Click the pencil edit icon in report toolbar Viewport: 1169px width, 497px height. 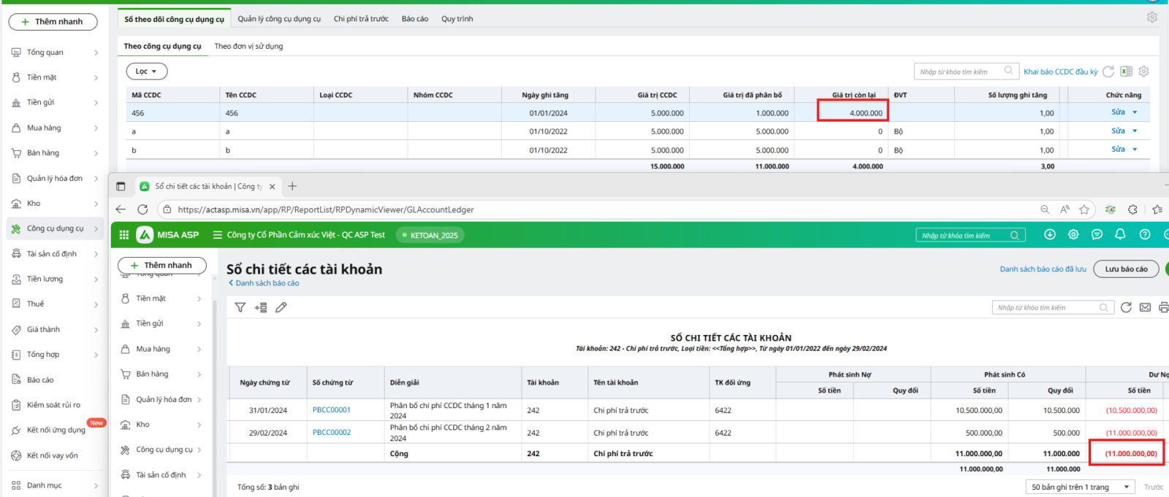(281, 307)
